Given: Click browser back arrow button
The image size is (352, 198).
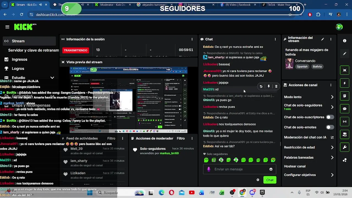Looking at the screenshot, I should pos(5,15).
